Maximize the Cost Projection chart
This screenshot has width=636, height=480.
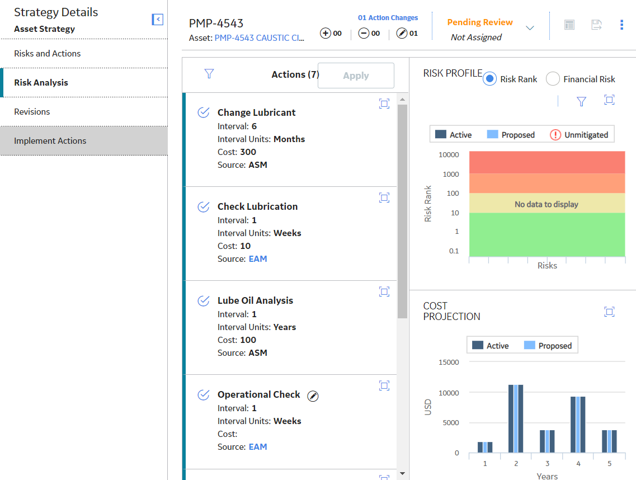pos(609,312)
